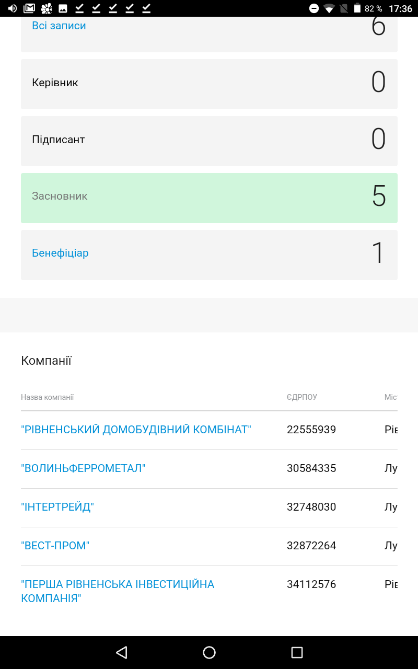This screenshot has width=418, height=669.
Task: Select the 'Всі записи' filter
Action: point(59,26)
